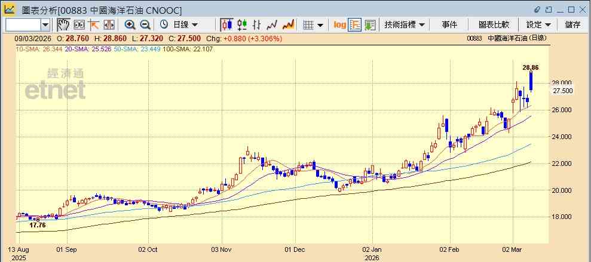591x262 pixels.
Task: Select the orange arrow pointer tool
Action: click(x=94, y=25)
